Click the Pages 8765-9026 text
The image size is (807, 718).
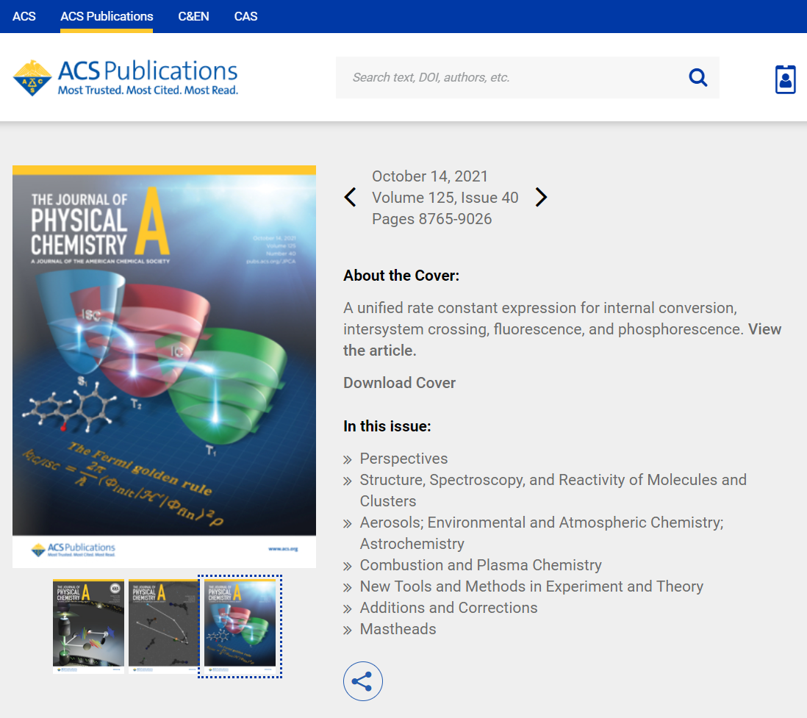[x=432, y=219]
